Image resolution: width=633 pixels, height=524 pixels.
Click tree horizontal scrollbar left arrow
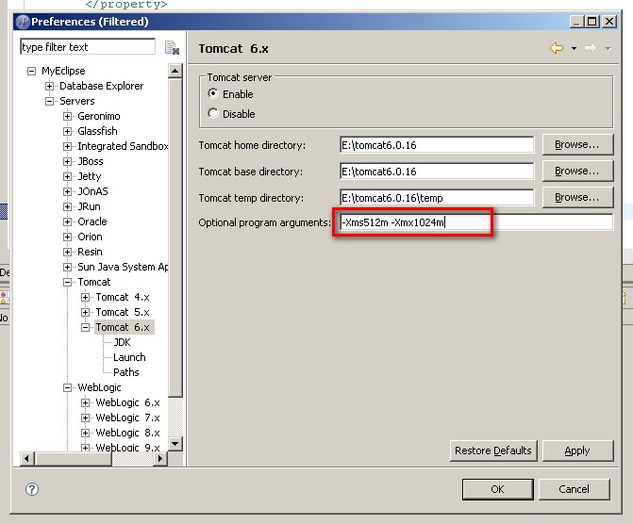coord(26,459)
